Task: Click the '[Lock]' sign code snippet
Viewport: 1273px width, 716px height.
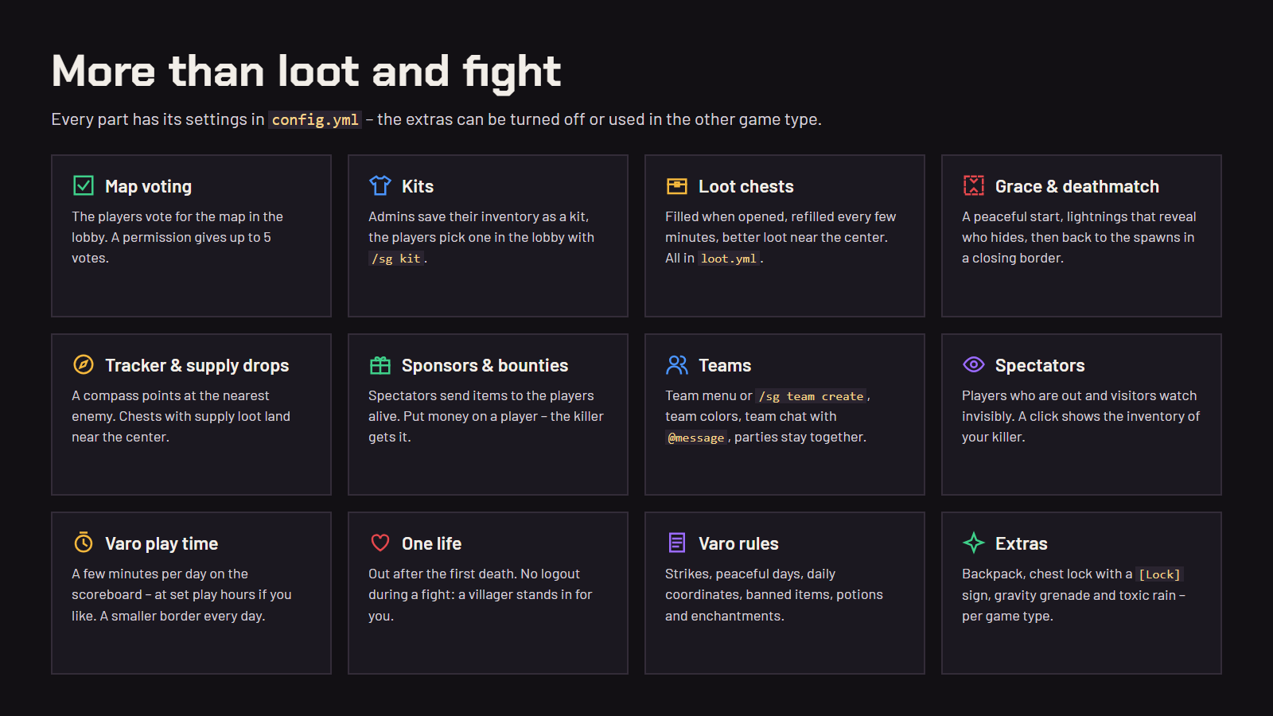Action: coord(1159,574)
